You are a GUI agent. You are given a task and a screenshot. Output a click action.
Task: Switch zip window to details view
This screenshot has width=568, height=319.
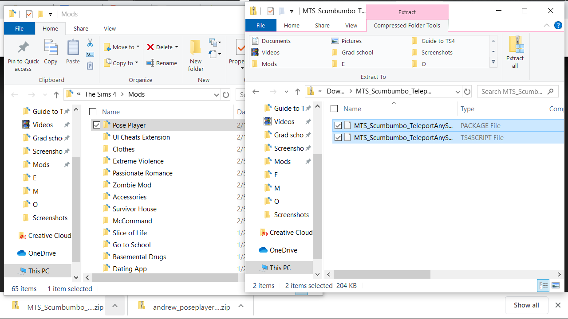(543, 285)
